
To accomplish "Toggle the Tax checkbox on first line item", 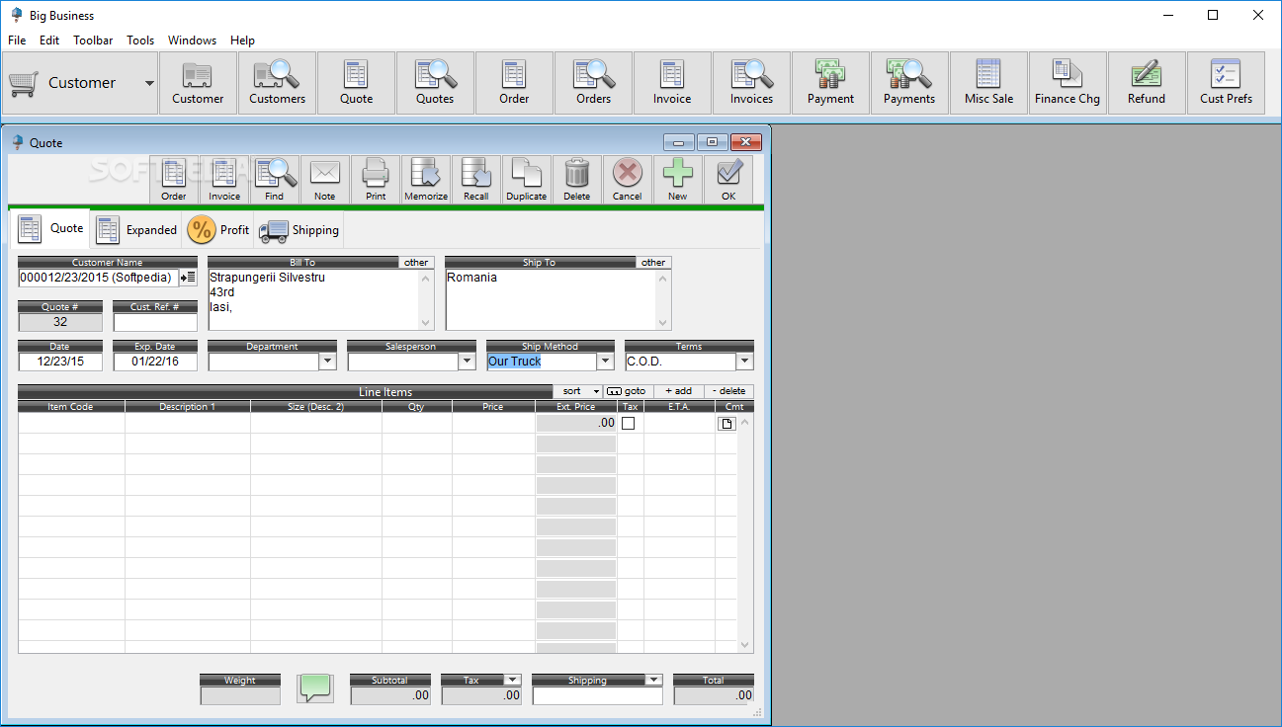I will click(628, 424).
